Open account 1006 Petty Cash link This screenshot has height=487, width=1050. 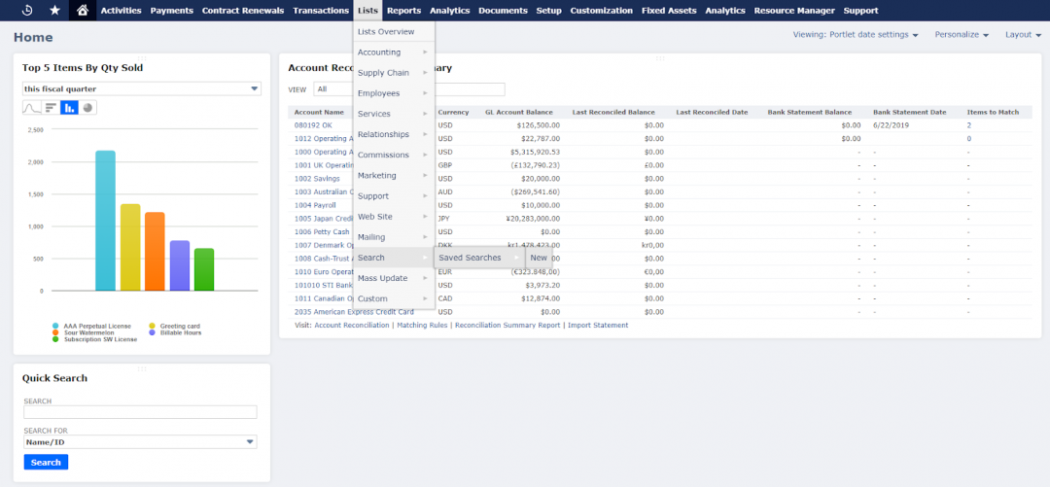click(x=322, y=231)
